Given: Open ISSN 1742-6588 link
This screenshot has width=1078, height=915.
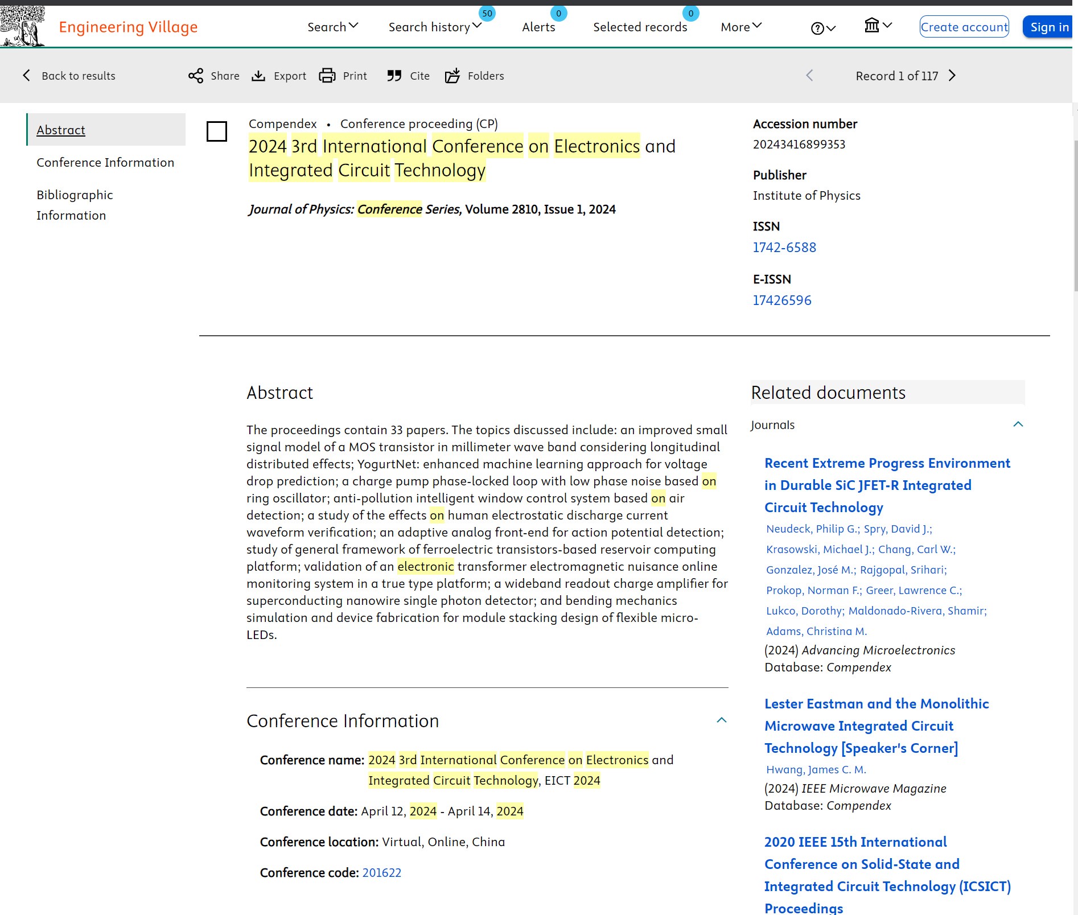Looking at the screenshot, I should pyautogui.click(x=784, y=248).
